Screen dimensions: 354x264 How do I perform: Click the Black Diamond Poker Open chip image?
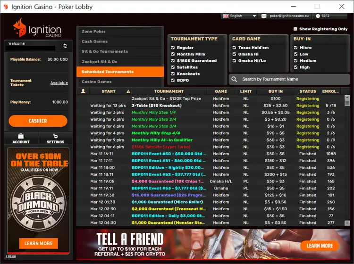pos(38,203)
